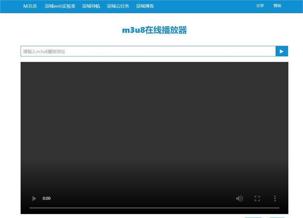This screenshot has height=218, width=303.
Task: Visit the 凉城博客 nav link
Action: pyautogui.click(x=145, y=6)
